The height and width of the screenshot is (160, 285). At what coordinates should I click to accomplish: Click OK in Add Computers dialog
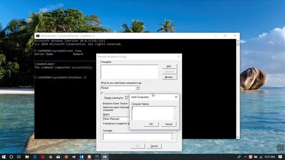tap(151, 124)
